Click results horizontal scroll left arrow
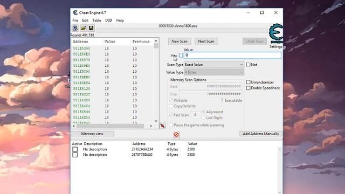The width and height of the screenshot is (345, 194). 74,126
